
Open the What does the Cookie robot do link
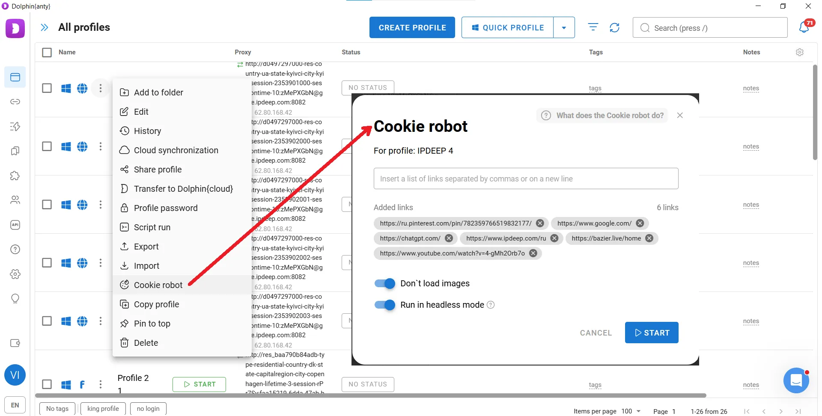[602, 116]
